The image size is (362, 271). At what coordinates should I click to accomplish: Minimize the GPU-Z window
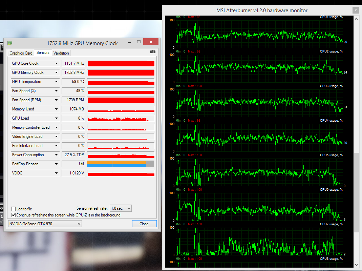click(130, 42)
